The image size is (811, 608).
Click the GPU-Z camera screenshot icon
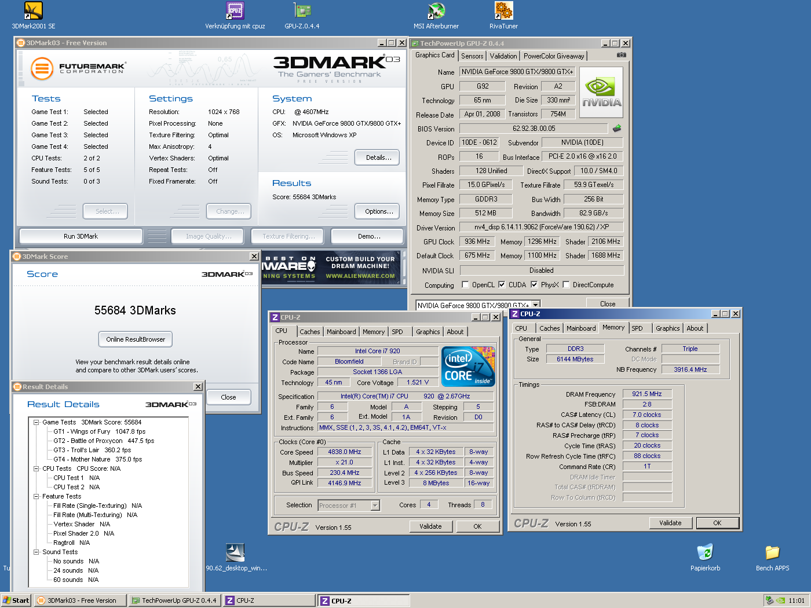622,55
